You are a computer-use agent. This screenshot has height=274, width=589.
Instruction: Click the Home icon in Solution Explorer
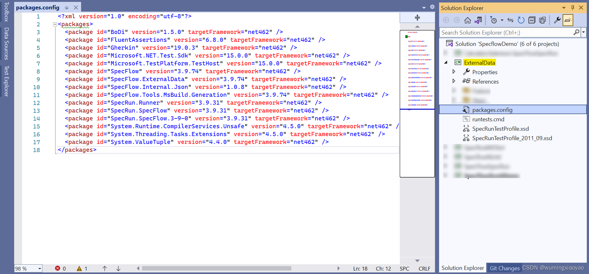468,20
